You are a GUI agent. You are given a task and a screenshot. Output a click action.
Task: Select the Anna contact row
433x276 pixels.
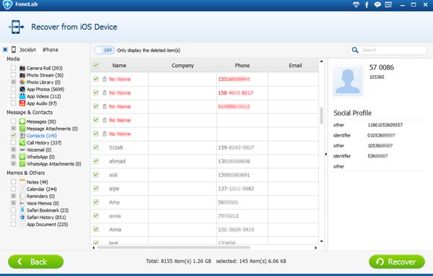pos(205,230)
